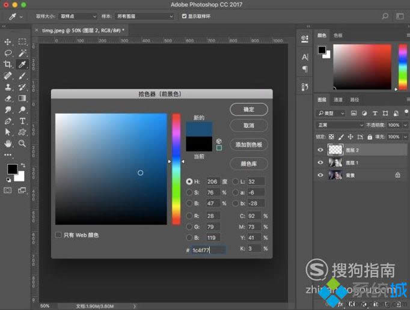Select the Lasso tool
The image size is (410, 310).
tap(8, 53)
